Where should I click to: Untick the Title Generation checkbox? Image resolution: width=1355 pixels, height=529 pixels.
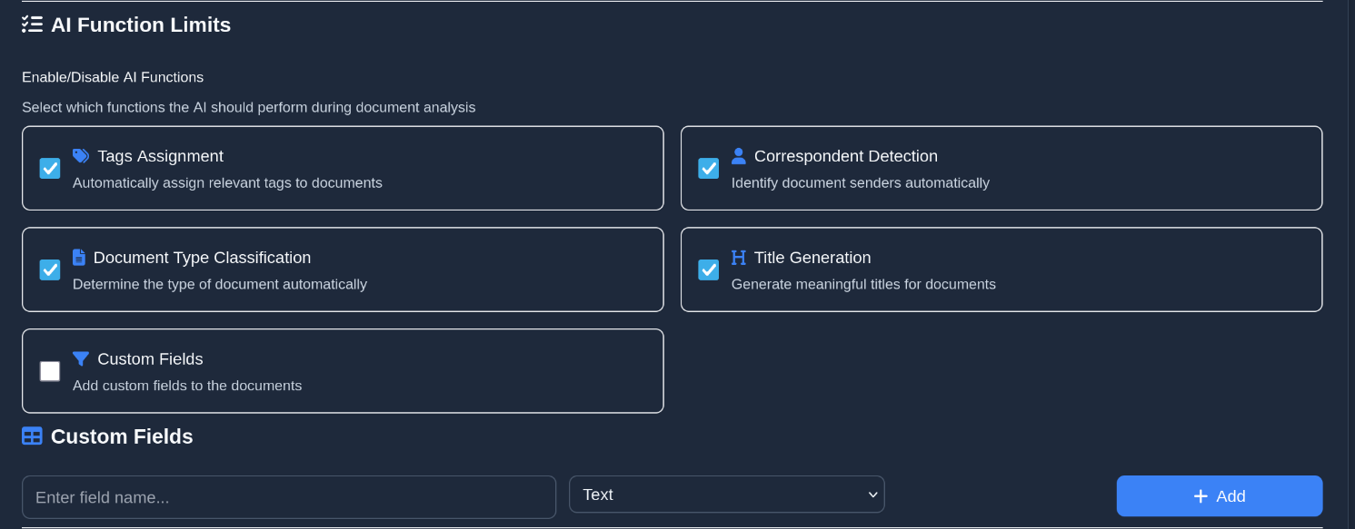(709, 270)
